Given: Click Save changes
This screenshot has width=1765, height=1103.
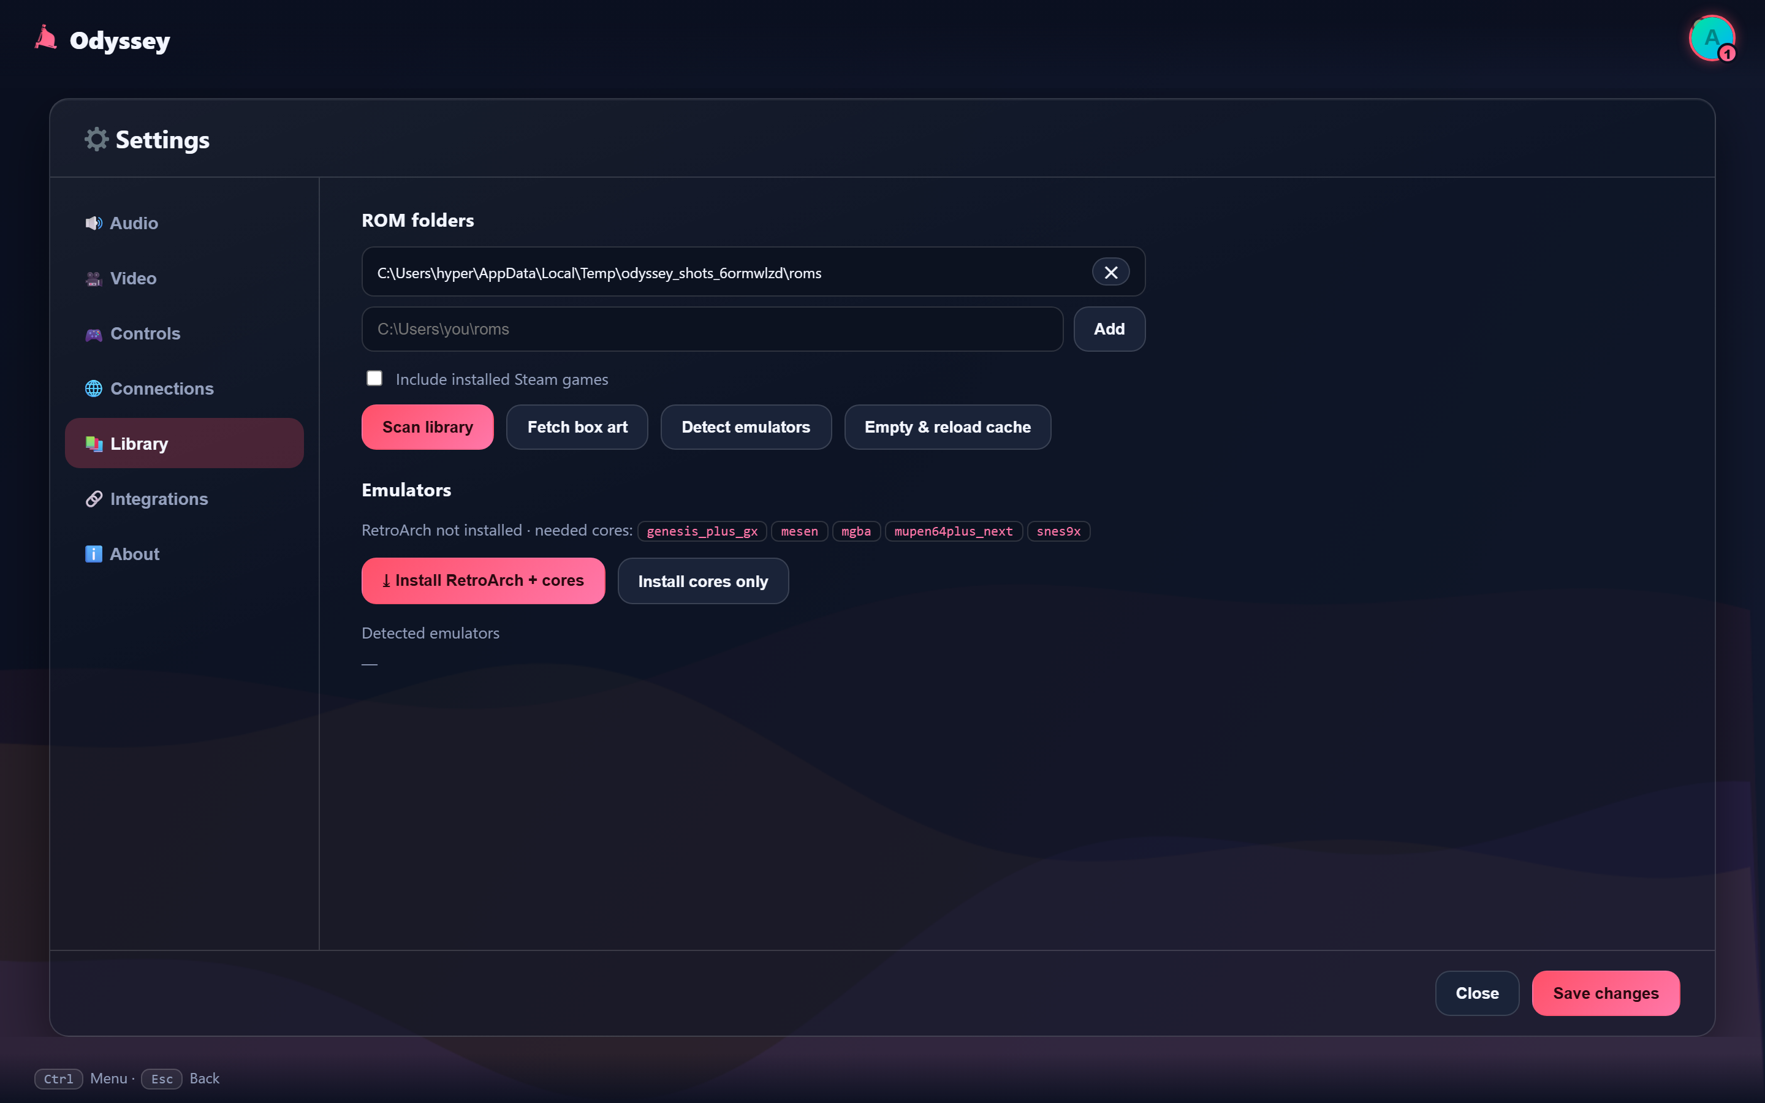Looking at the screenshot, I should 1605,993.
